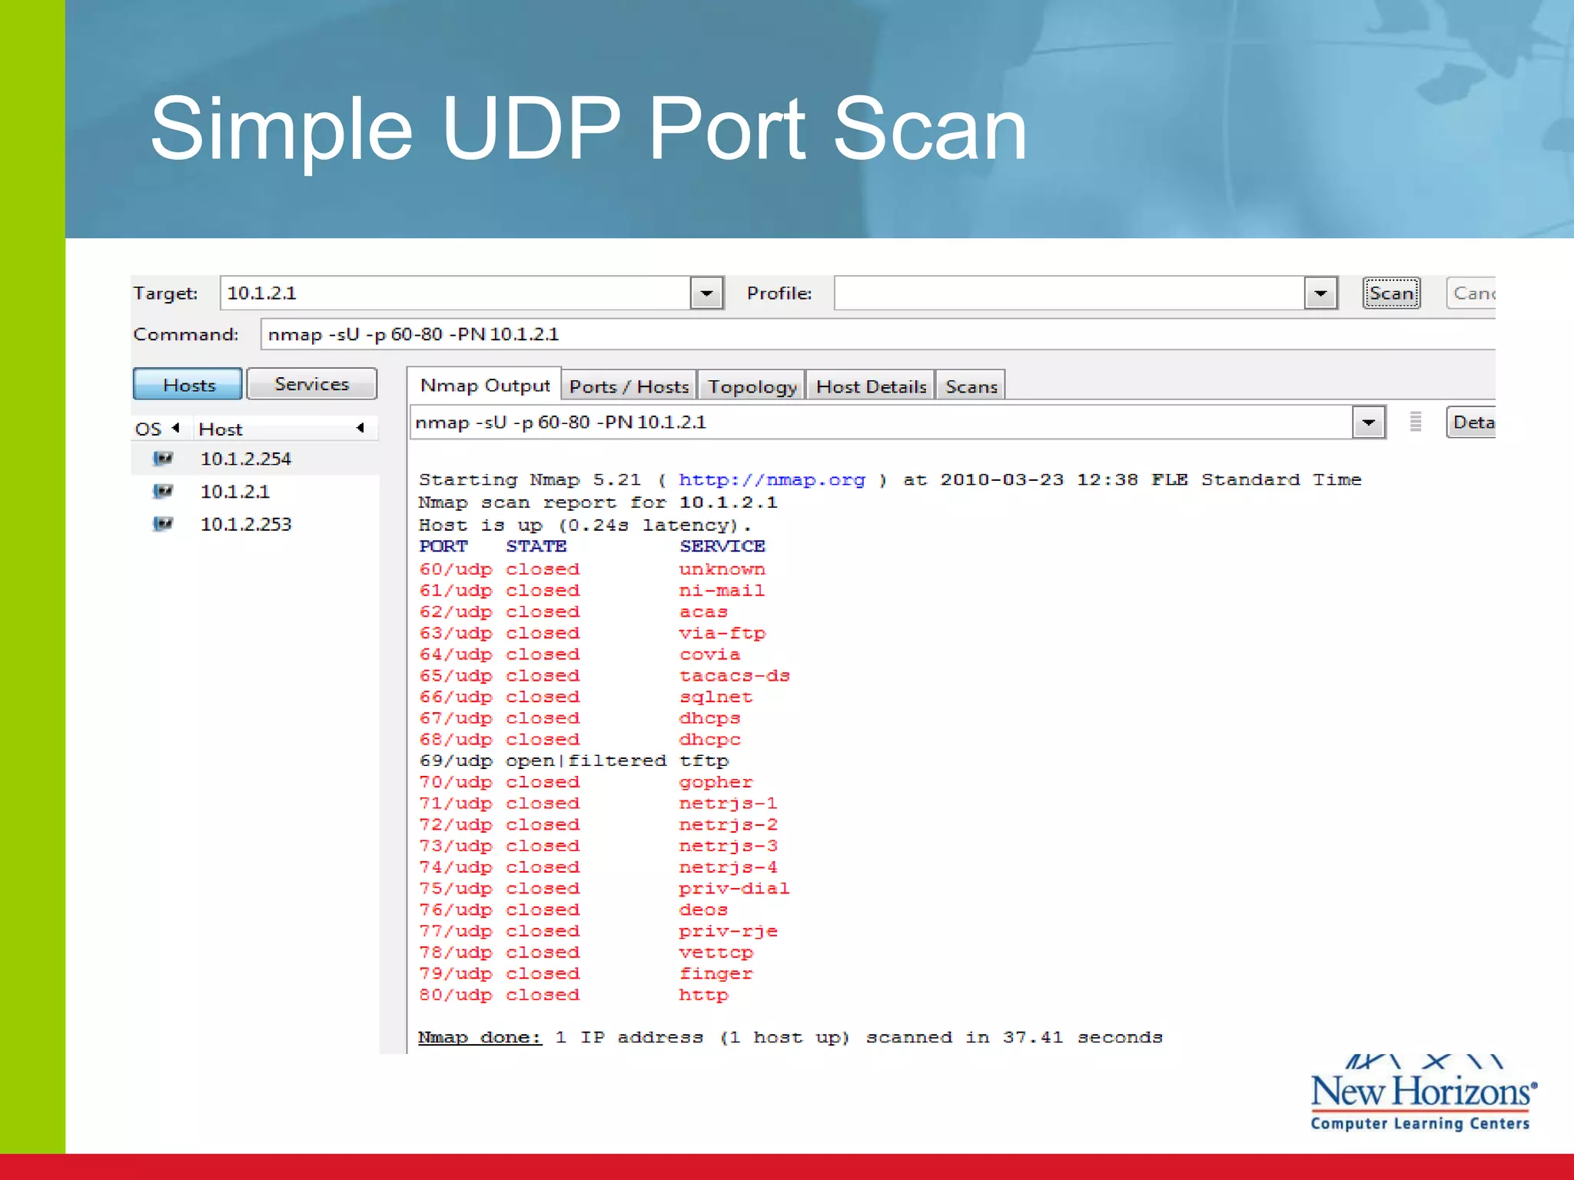Click OS icon beside host 10.1.2.1
The width and height of the screenshot is (1574, 1180).
pos(163,491)
